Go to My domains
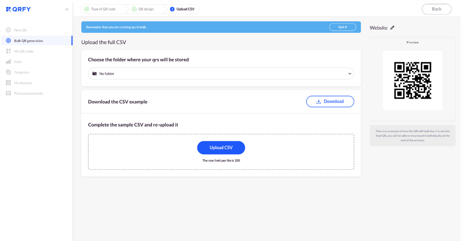 point(23,82)
